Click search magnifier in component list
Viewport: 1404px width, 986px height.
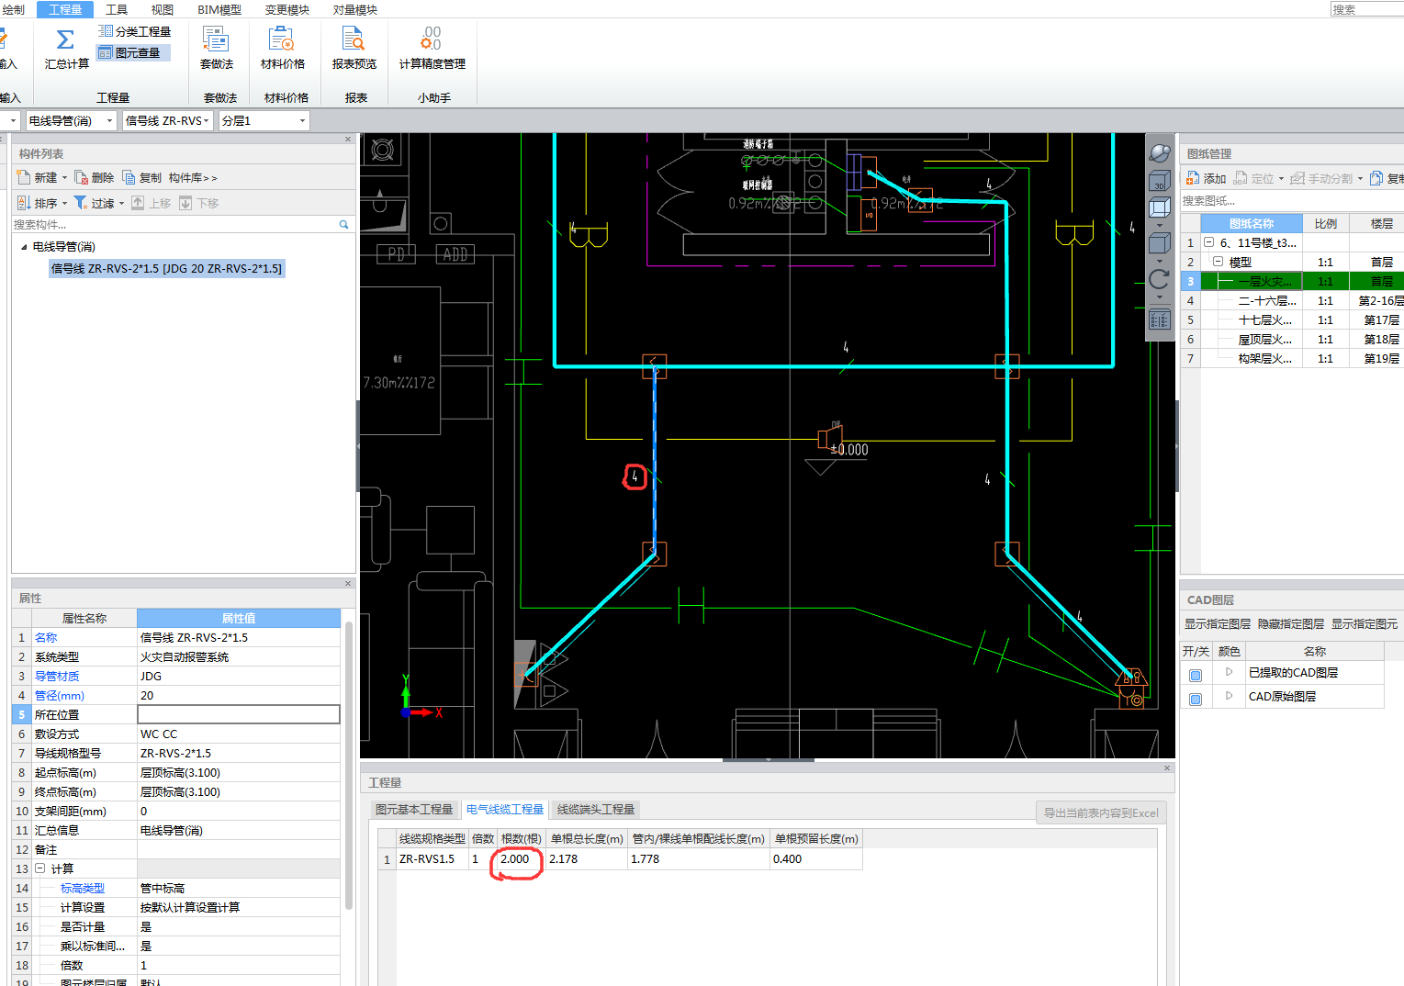[x=344, y=224]
